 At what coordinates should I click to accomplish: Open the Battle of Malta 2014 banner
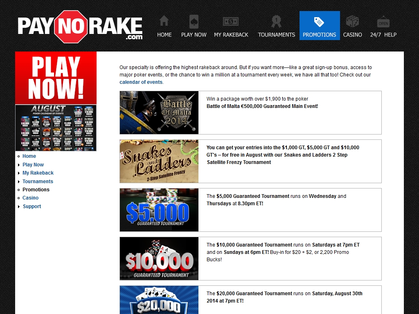[159, 113]
